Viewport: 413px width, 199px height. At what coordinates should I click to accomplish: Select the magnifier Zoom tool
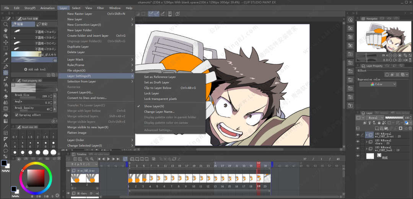point(6,24)
